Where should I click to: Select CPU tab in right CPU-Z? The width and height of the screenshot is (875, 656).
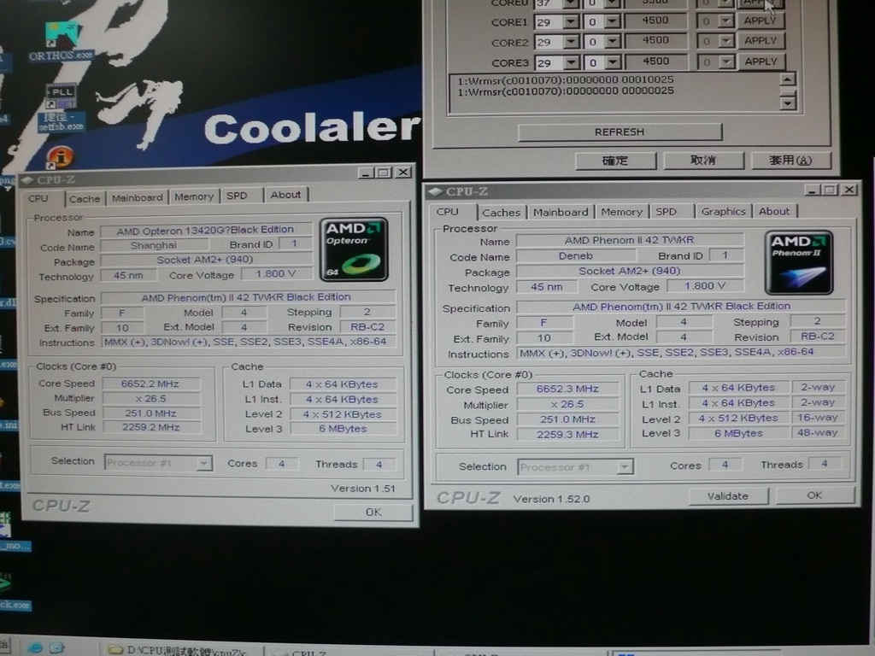(448, 212)
